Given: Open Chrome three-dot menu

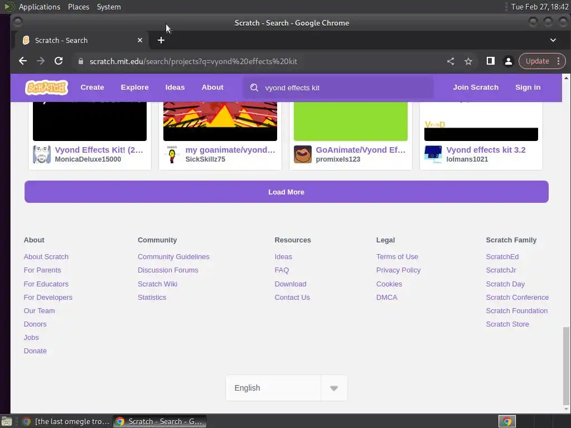Looking at the screenshot, I should (558, 61).
